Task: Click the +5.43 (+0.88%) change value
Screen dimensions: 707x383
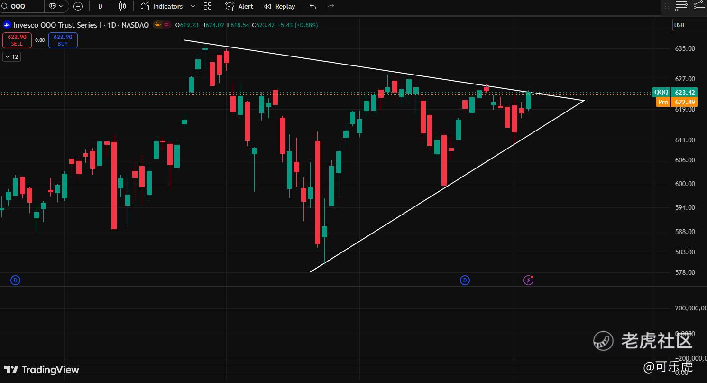Action: (x=298, y=25)
